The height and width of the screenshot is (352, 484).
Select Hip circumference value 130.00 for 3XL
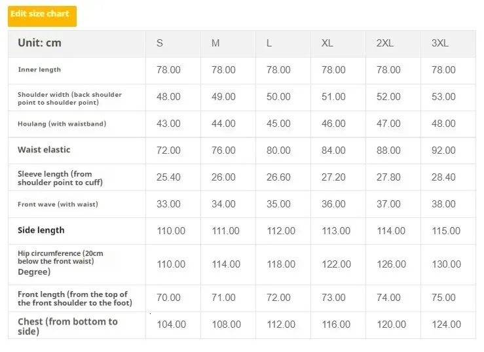(x=447, y=264)
